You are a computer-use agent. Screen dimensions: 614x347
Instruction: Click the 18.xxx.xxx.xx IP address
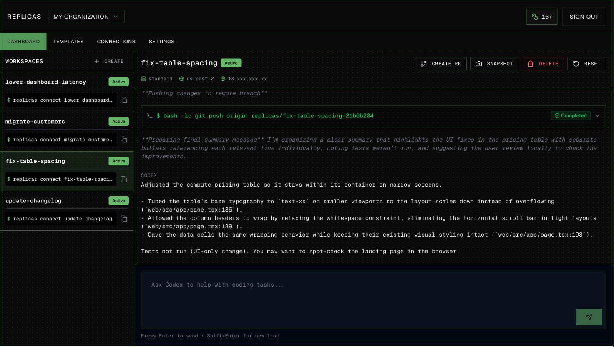(x=247, y=79)
